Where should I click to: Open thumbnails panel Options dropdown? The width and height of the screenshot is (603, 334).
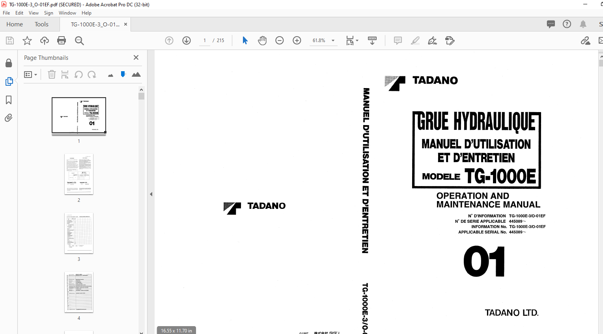tap(30, 74)
